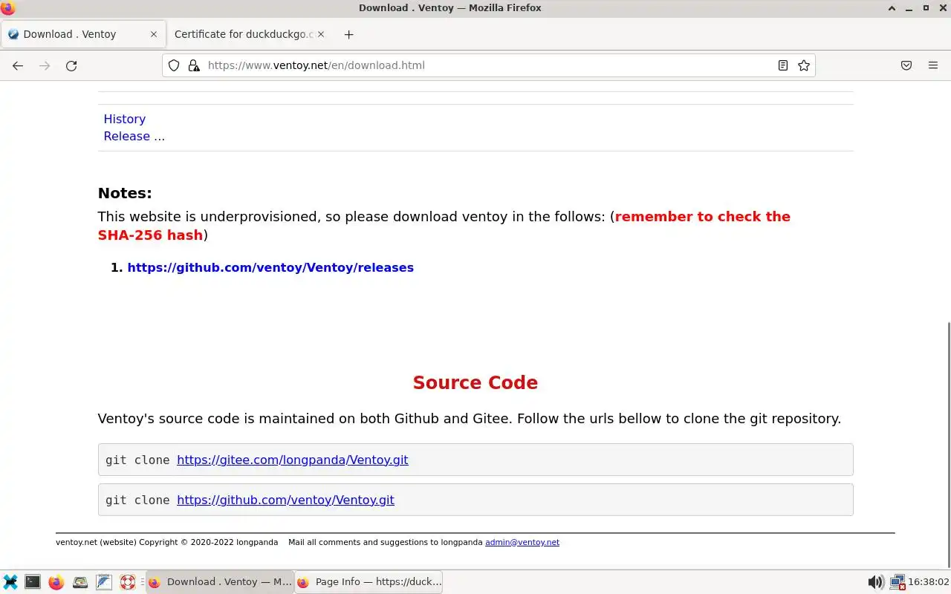Switch to Page Info taskbar window
The image size is (951, 594).
(x=369, y=582)
